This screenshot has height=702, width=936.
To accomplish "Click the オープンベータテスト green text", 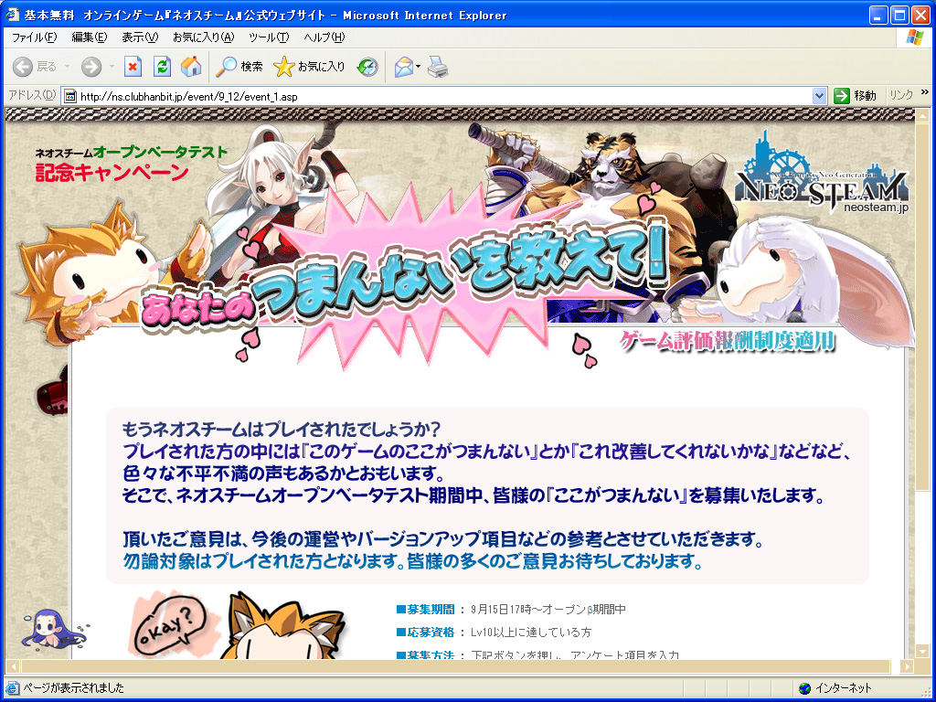I will coord(161,153).
